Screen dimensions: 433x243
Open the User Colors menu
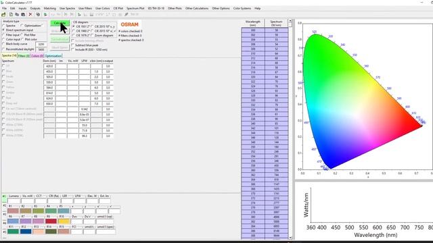pyautogui.click(x=102, y=8)
